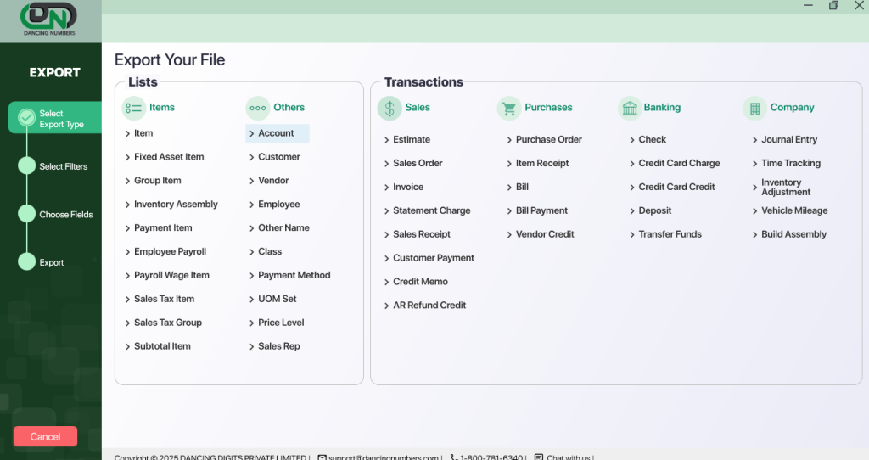Choose Payroll Wage Item

coord(171,276)
